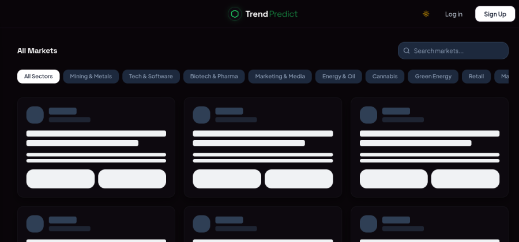
Task: Filter by Mining & Metals sector
Action: (91, 76)
